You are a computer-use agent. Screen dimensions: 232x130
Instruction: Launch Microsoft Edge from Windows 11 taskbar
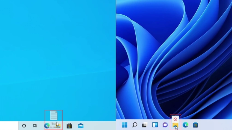[185, 125]
